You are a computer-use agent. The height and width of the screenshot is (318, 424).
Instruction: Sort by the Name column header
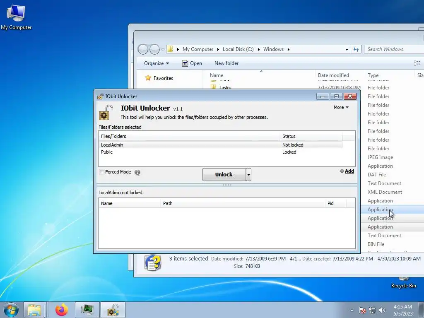click(x=260, y=75)
